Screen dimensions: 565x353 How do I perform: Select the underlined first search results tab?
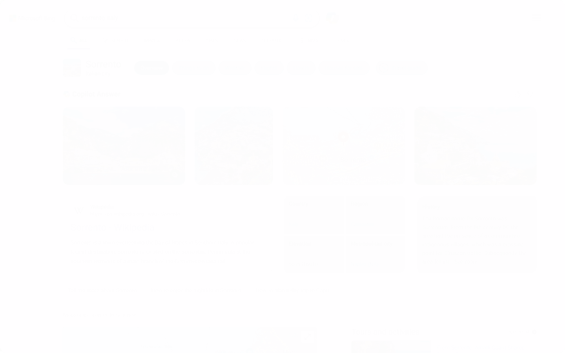click(80, 40)
